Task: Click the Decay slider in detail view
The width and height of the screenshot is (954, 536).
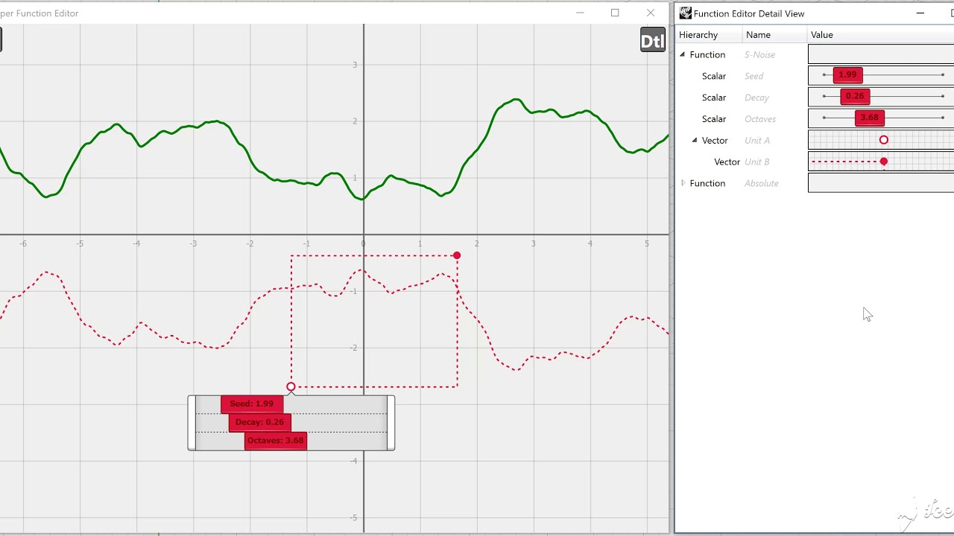Action: point(855,96)
